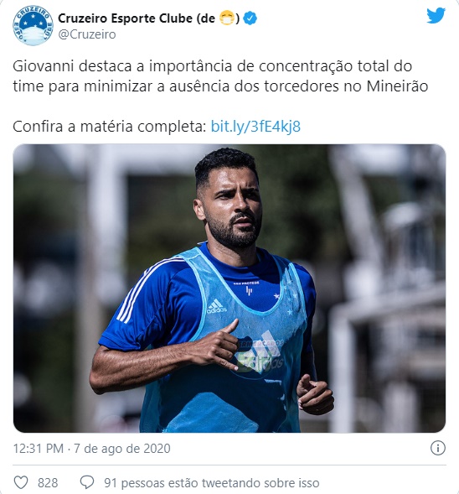Click the 828 likes count

coord(48,482)
